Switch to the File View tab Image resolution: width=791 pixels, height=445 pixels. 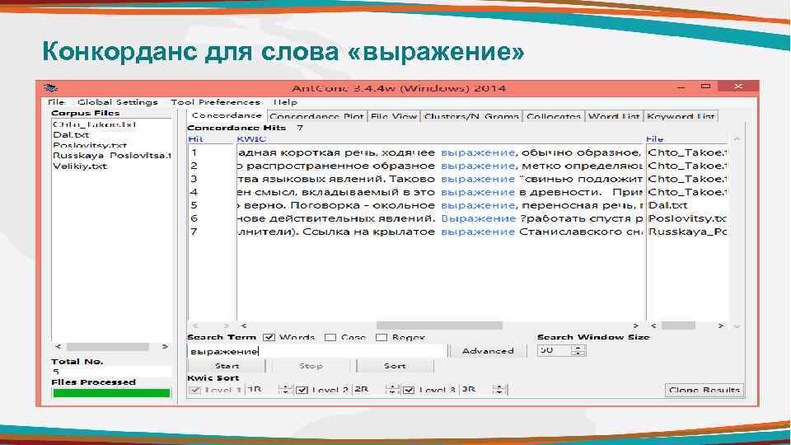click(394, 116)
